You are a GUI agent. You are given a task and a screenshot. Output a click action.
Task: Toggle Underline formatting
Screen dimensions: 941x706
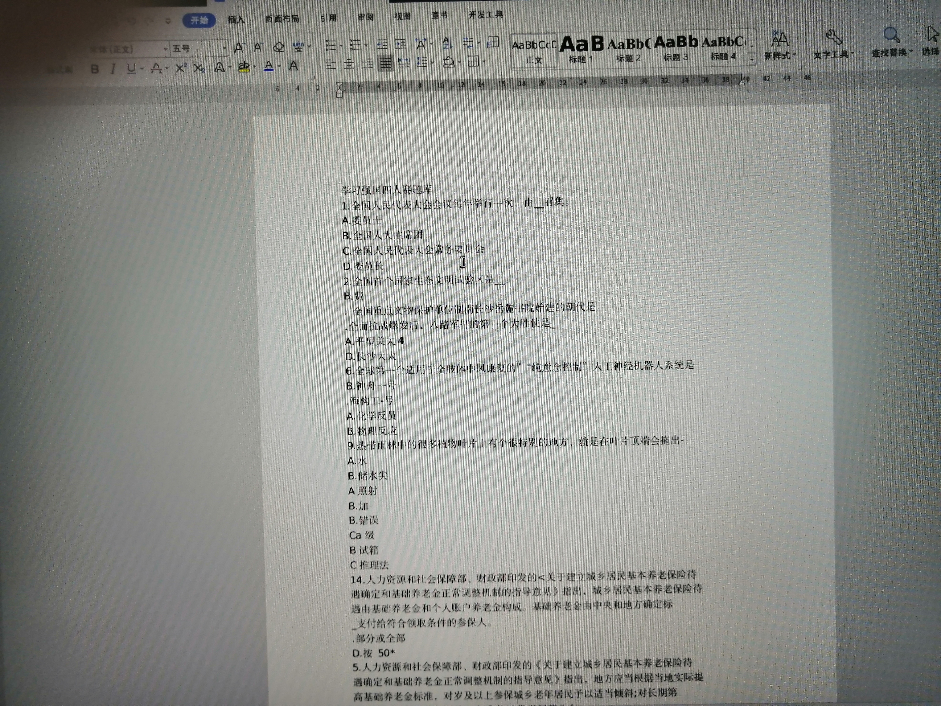point(132,68)
